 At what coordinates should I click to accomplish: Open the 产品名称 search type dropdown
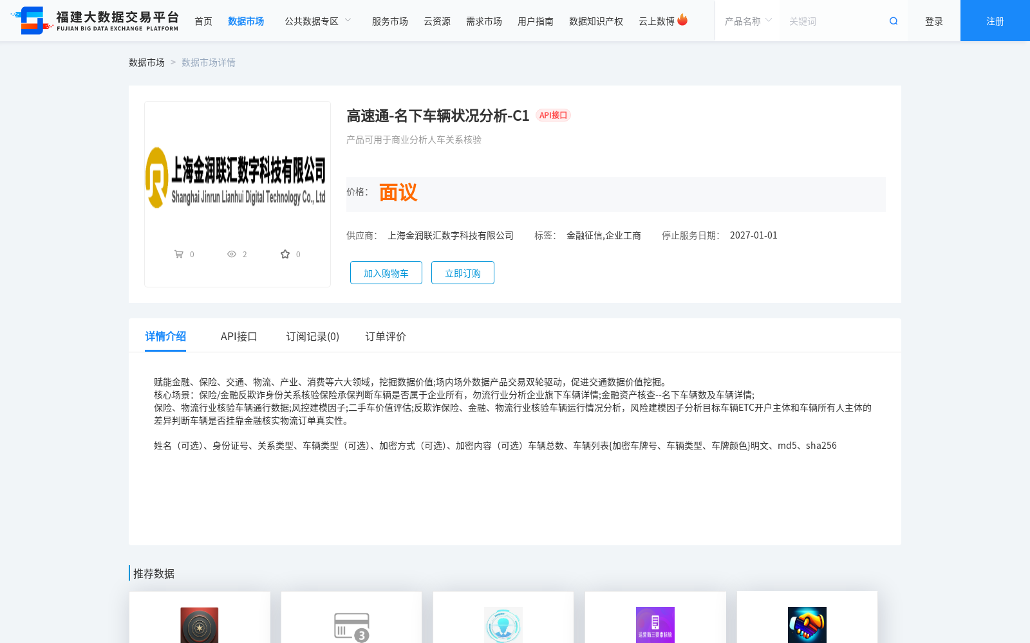click(x=747, y=21)
